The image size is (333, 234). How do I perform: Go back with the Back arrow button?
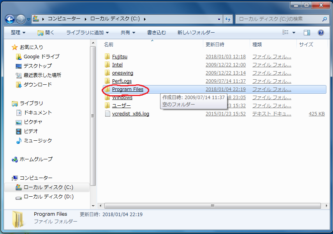(x=10, y=19)
